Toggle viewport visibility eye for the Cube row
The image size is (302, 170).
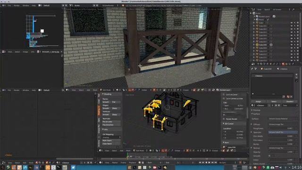point(292,23)
